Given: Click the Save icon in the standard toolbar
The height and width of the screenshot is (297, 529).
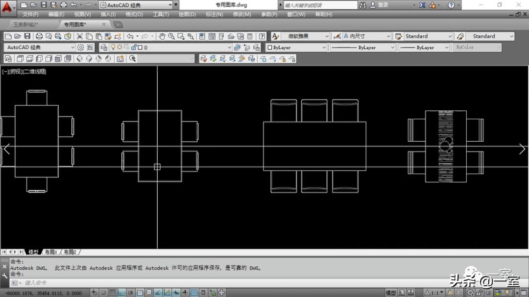Looking at the screenshot, I should tap(27, 36).
